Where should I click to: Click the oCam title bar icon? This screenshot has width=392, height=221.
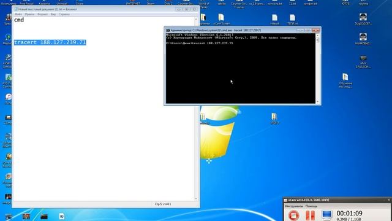pos(285,200)
